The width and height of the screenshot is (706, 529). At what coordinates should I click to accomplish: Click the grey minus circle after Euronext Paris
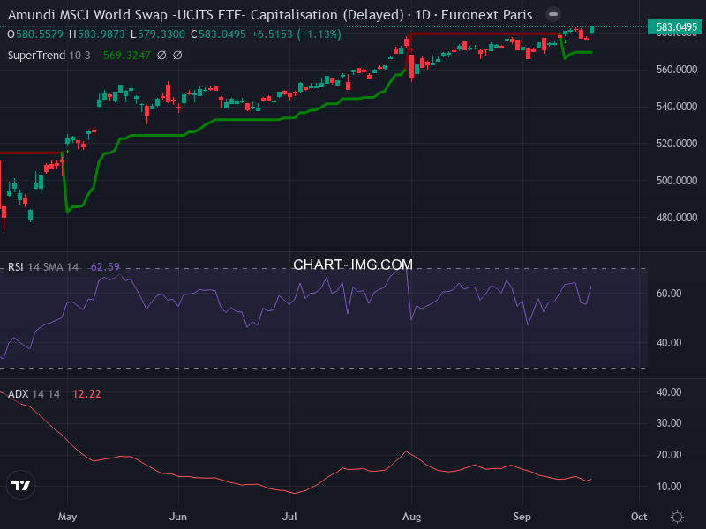coord(552,15)
